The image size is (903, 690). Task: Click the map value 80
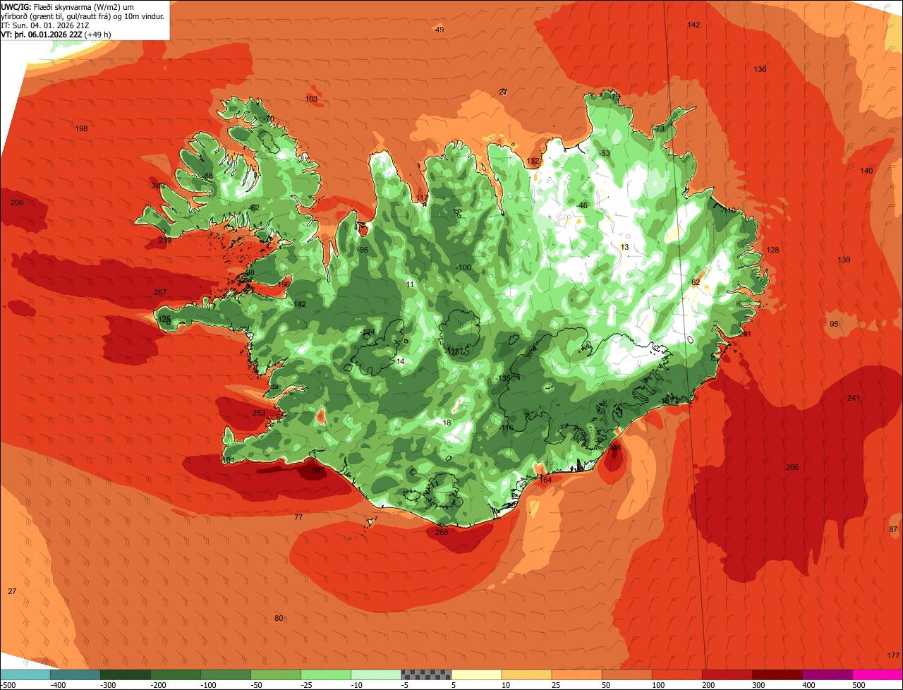[279, 618]
